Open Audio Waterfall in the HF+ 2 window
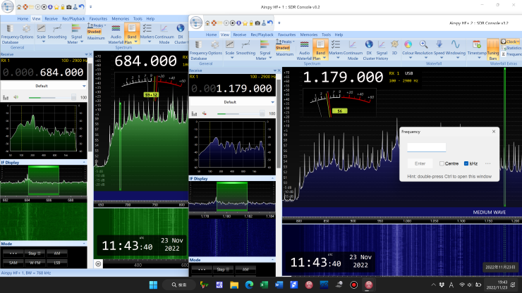The height and width of the screenshot is (293, 522). (x=304, y=50)
